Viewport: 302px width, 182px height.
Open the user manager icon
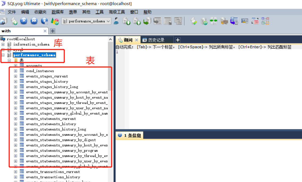point(116,21)
